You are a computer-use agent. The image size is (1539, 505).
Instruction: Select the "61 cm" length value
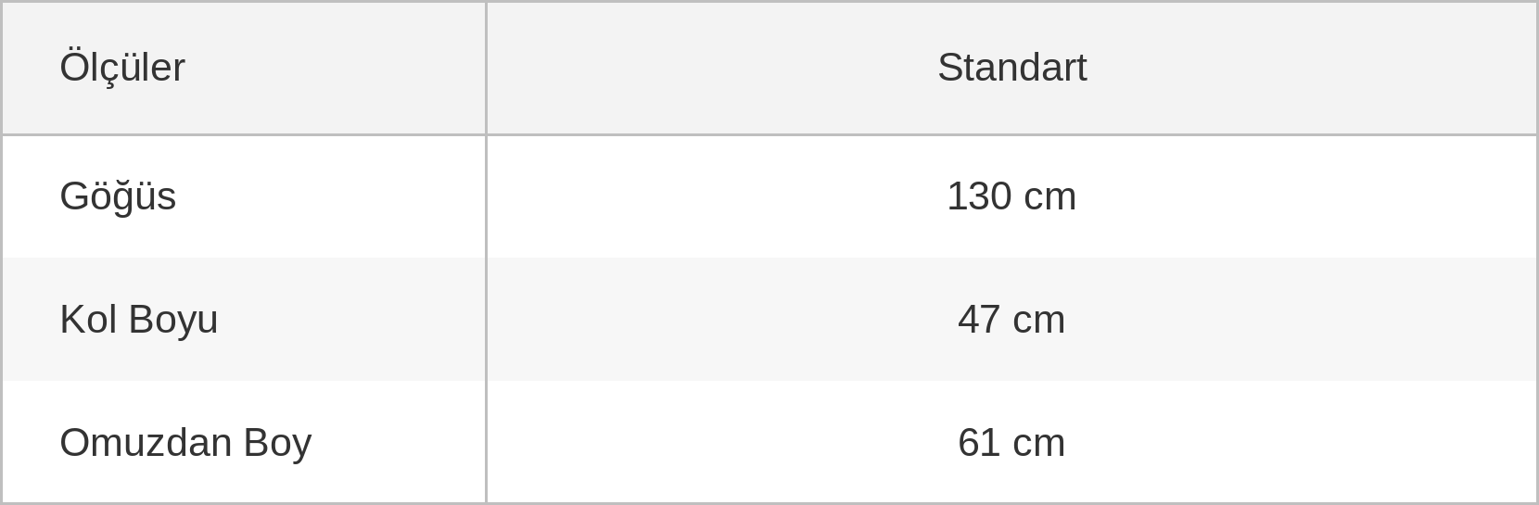click(1011, 443)
